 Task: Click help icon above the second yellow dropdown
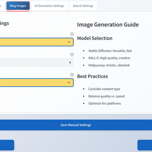click(x=72, y=75)
